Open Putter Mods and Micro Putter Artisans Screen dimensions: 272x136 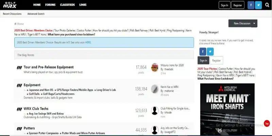pos(83,133)
